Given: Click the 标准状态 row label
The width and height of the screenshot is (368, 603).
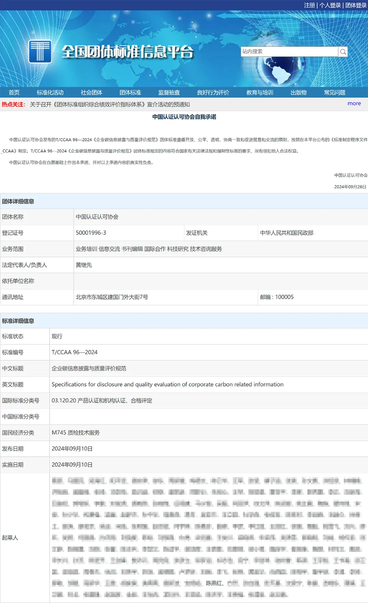Looking at the screenshot, I should point(12,336).
